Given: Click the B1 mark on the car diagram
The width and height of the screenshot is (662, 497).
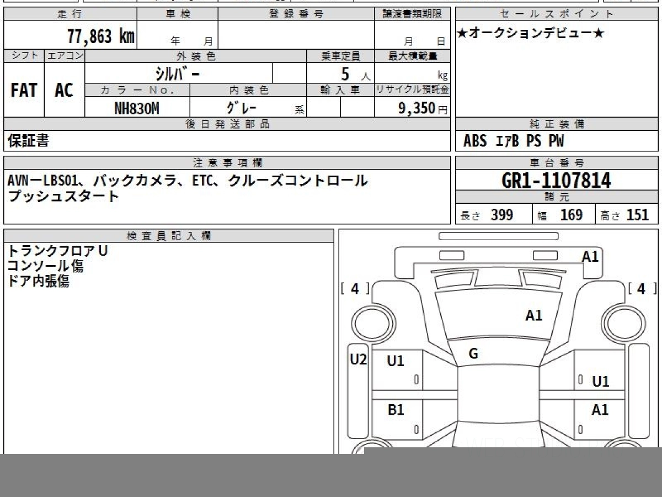Looking at the screenshot, I should click(x=396, y=410).
